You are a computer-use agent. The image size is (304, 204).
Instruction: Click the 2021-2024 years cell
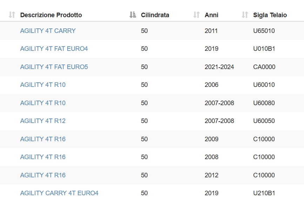219,67
